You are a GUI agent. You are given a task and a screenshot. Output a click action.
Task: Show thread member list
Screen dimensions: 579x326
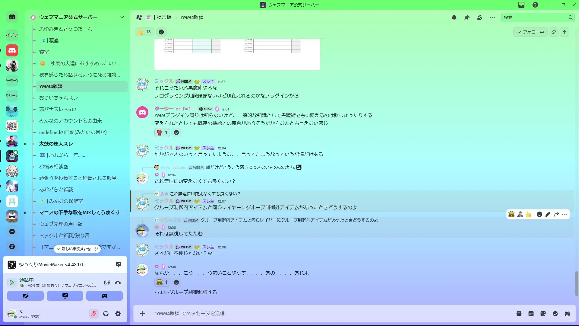[479, 18]
